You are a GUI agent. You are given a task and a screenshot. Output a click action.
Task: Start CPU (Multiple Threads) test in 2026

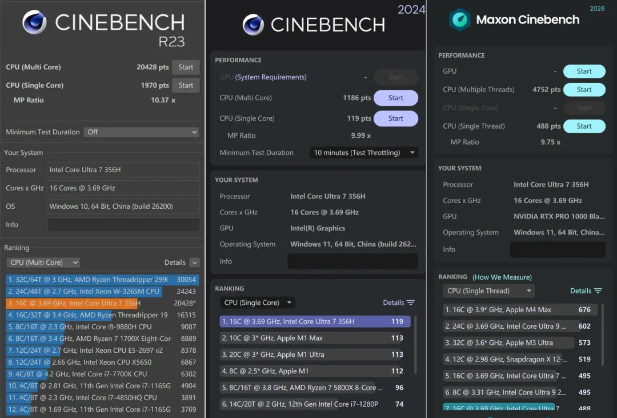pyautogui.click(x=584, y=89)
